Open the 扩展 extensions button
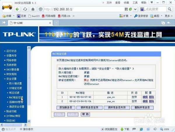Image resolution: width=175 pixels, height=132 pixels. coord(124,16)
